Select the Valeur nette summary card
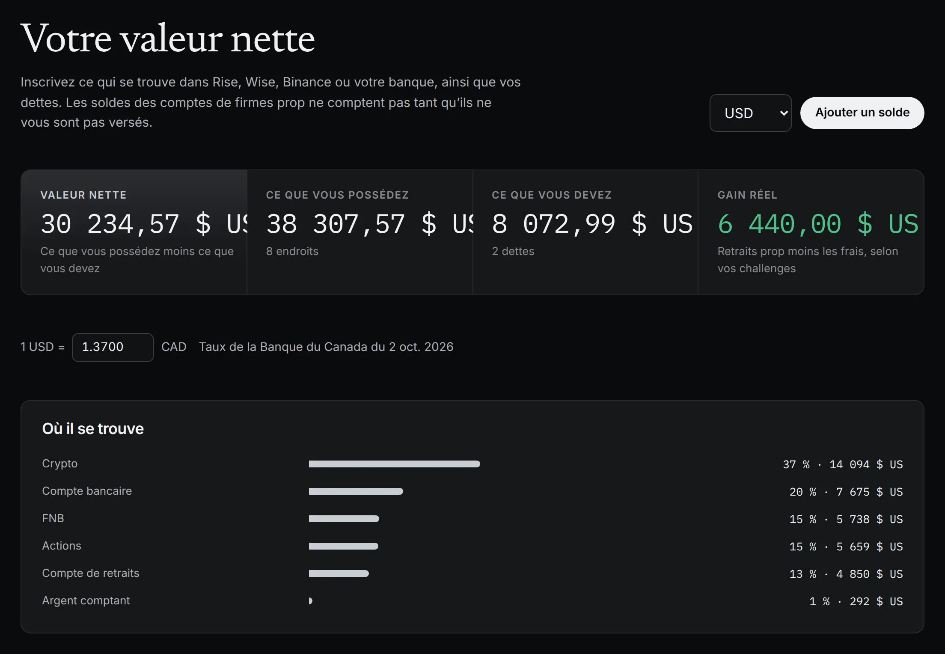This screenshot has height=654, width=945. pos(134,232)
